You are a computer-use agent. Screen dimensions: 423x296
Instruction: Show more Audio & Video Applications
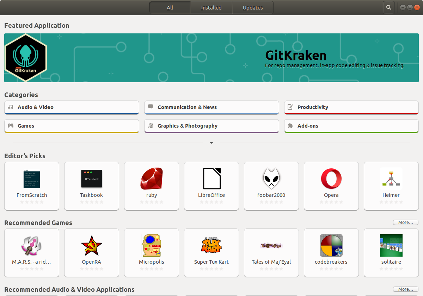click(406, 289)
